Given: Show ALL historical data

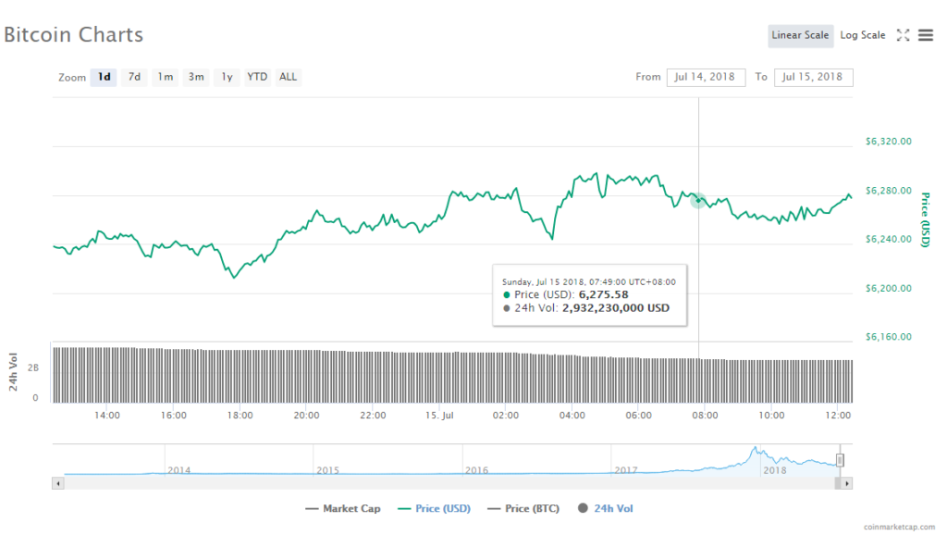Looking at the screenshot, I should click(289, 77).
